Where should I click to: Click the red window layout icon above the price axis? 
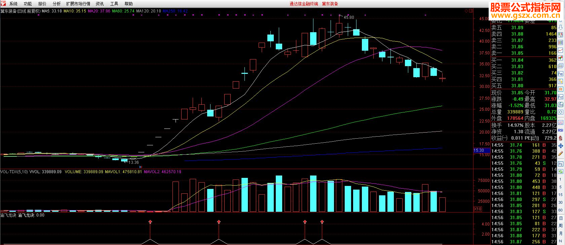coord(471,11)
